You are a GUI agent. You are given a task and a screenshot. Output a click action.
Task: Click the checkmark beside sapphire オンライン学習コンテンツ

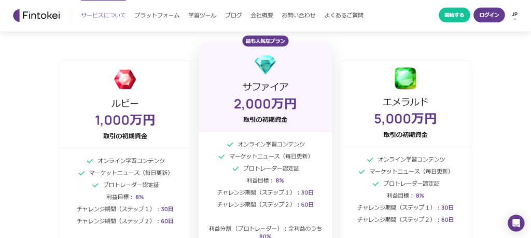[x=230, y=145]
